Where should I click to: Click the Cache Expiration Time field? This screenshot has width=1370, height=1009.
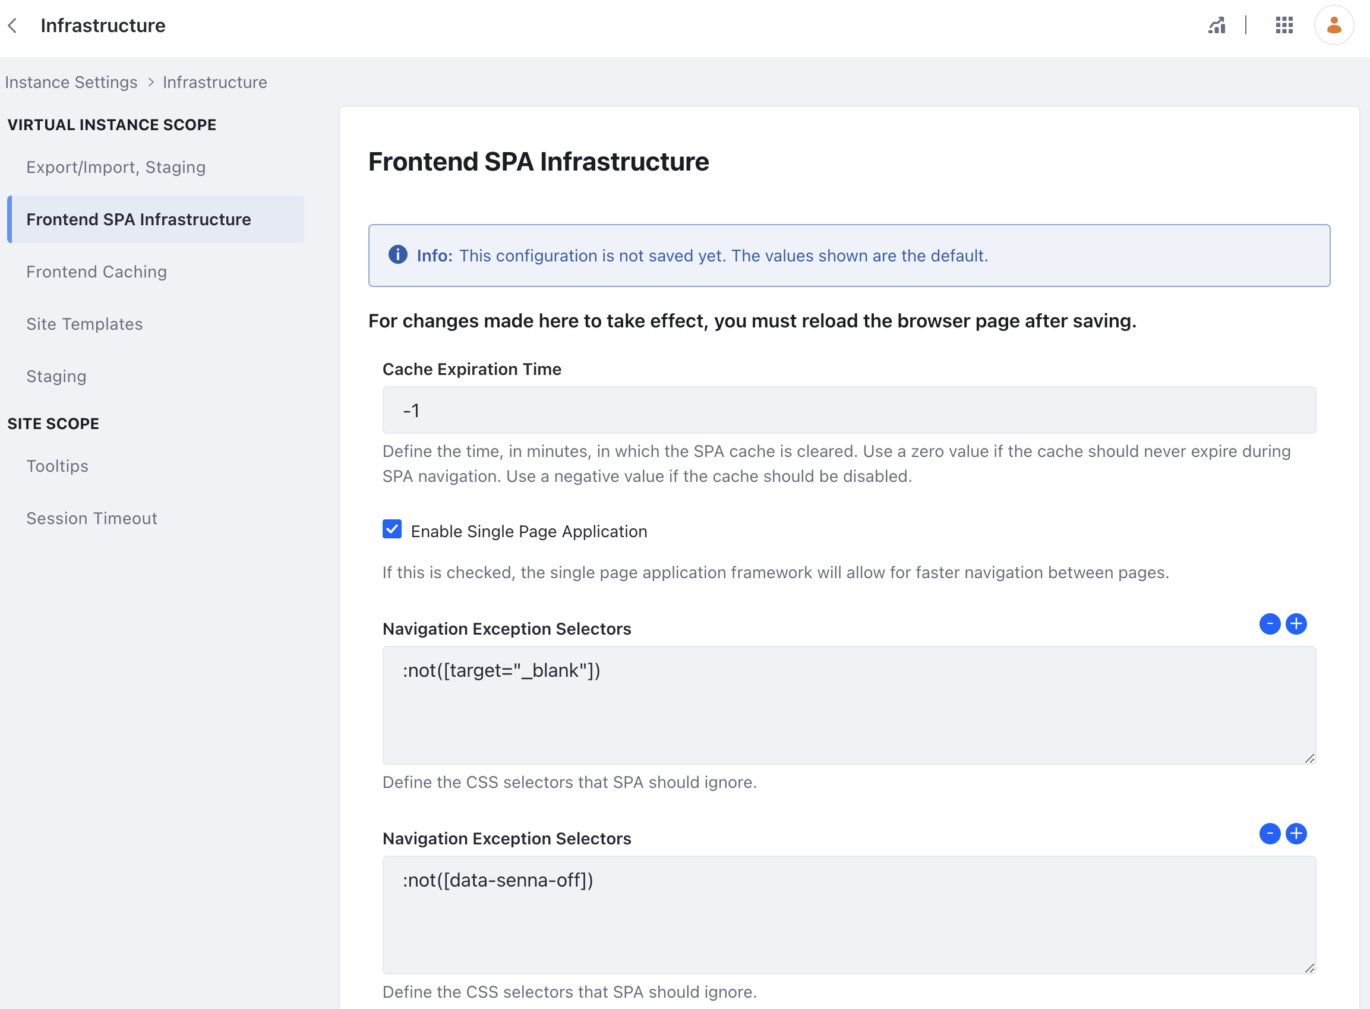tap(848, 411)
